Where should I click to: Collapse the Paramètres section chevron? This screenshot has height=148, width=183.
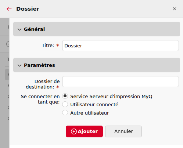[19, 65]
